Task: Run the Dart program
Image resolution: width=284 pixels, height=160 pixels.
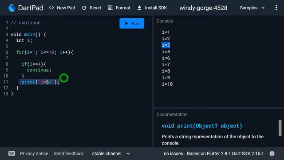Action: (x=132, y=24)
